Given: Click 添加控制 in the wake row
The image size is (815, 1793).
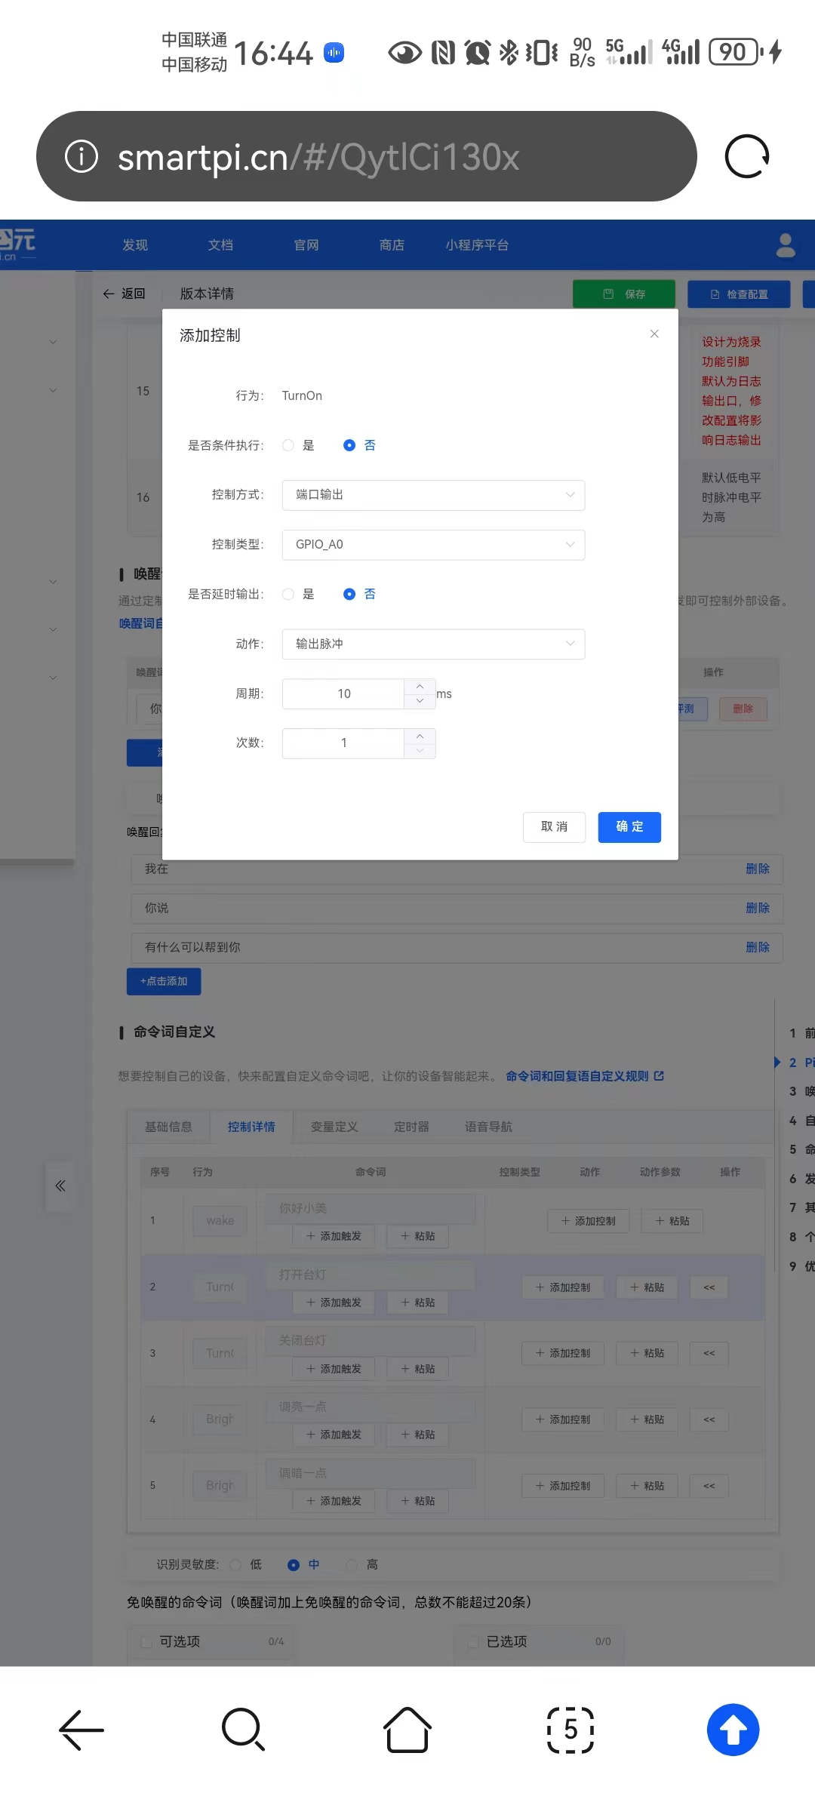Looking at the screenshot, I should point(588,1221).
